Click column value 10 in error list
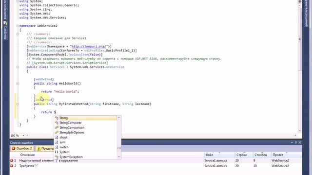 click(x=255, y=166)
